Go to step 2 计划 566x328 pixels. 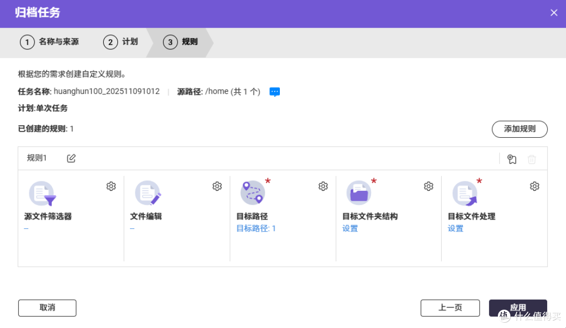121,42
